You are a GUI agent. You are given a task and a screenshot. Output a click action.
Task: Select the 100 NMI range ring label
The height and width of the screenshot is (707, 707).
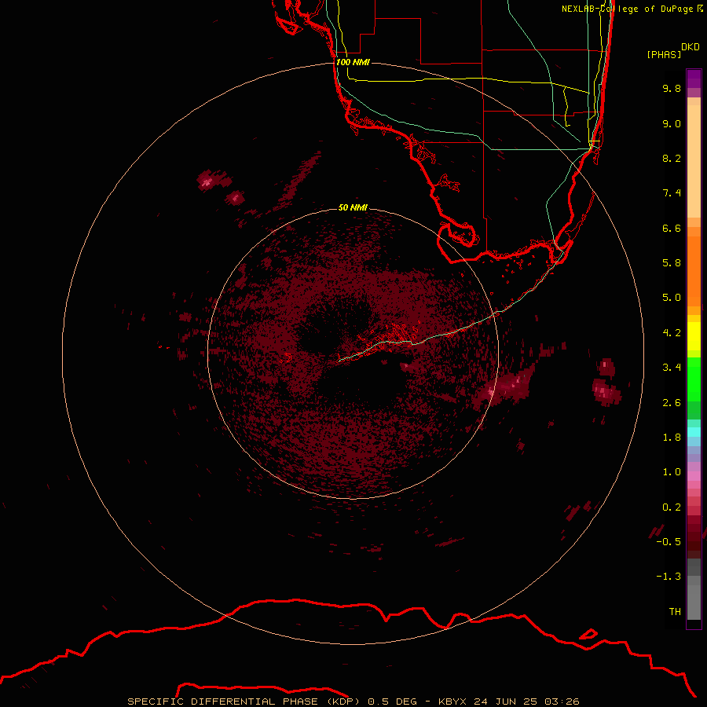coord(353,62)
